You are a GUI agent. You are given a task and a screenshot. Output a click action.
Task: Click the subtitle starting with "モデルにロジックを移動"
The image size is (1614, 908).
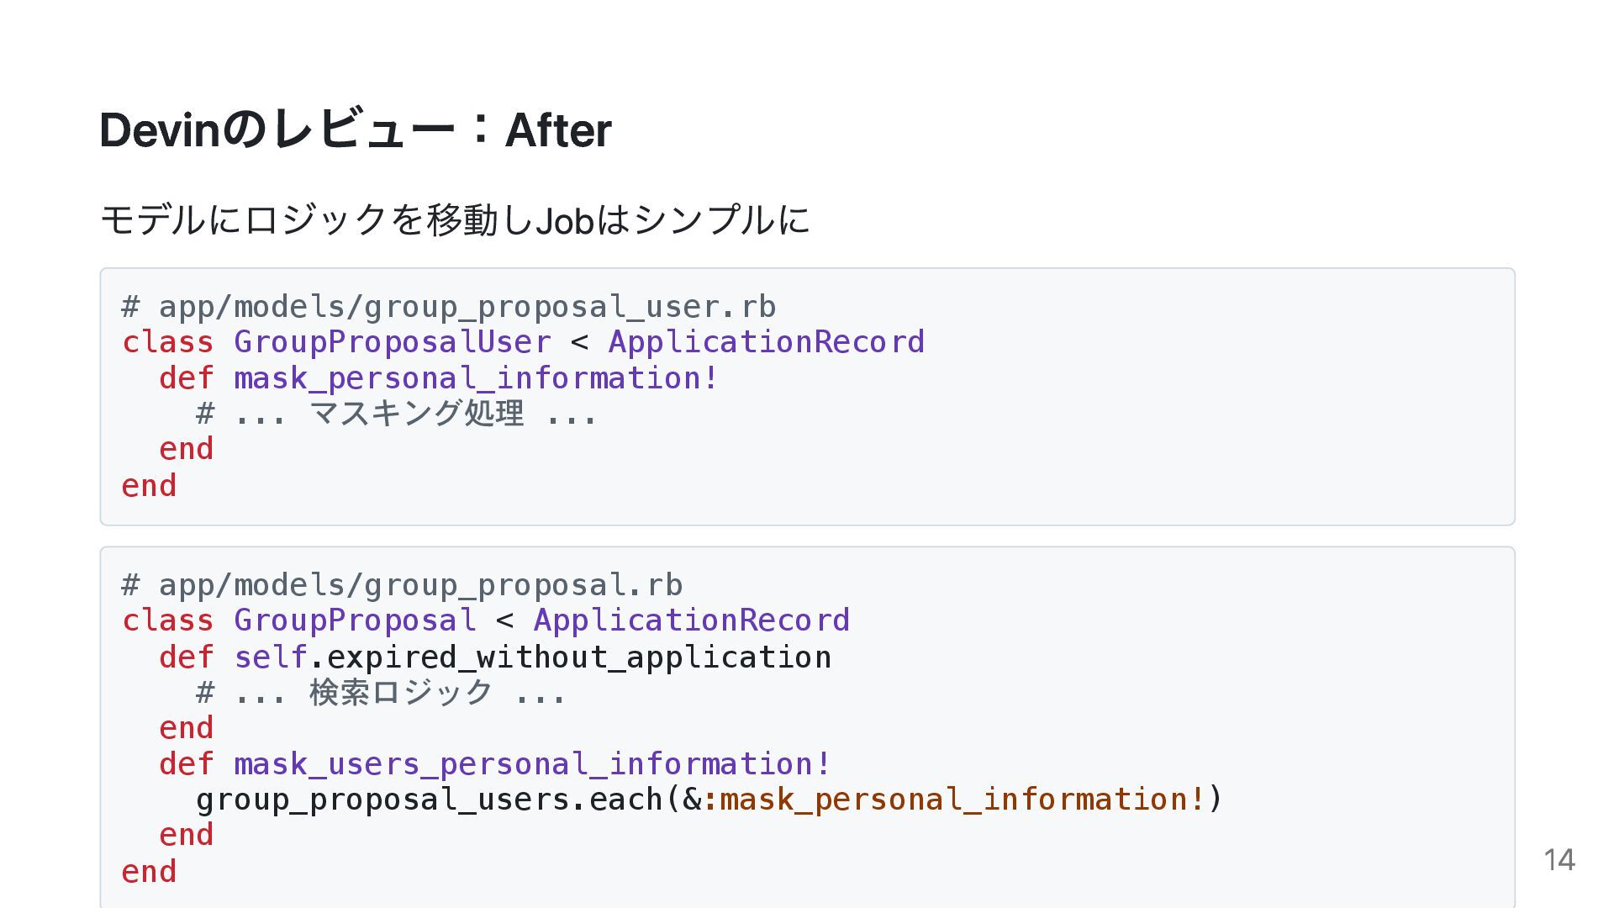(x=454, y=220)
